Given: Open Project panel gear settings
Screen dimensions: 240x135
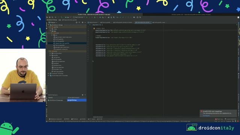Looking at the screenshot, I should click(x=82, y=22).
